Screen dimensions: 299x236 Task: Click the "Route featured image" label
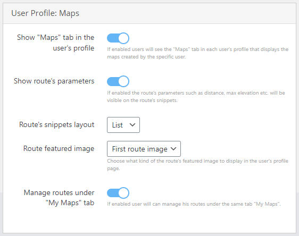coord(59,149)
